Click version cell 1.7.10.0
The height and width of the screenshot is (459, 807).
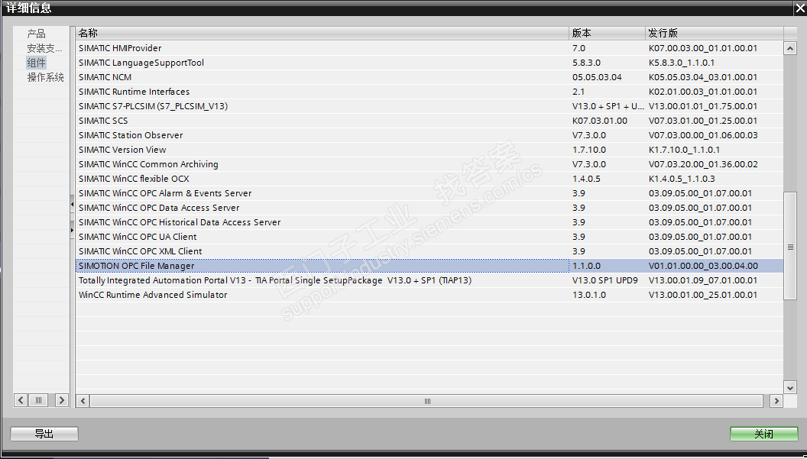click(x=588, y=149)
